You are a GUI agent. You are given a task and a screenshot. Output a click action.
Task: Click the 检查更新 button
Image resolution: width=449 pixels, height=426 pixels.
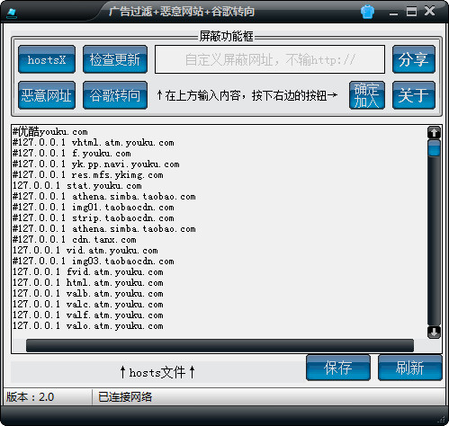115,59
